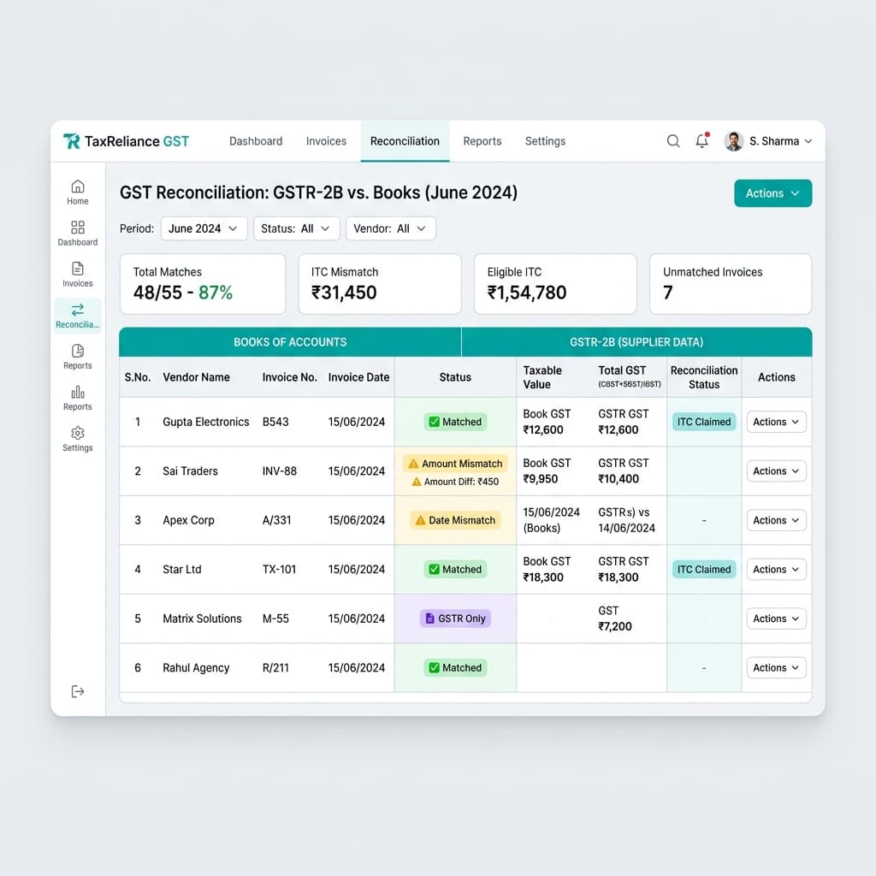Click invoice number R/211
The height and width of the screenshot is (876, 876).
pyautogui.click(x=275, y=667)
